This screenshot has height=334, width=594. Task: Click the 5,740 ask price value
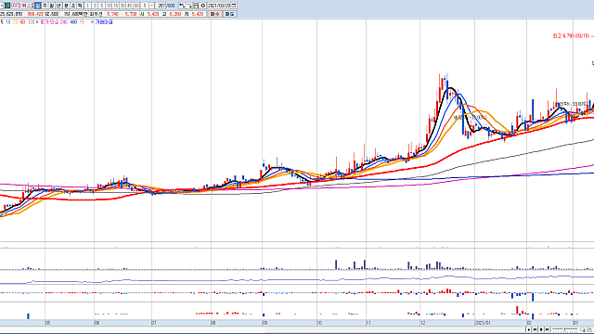[x=112, y=14]
